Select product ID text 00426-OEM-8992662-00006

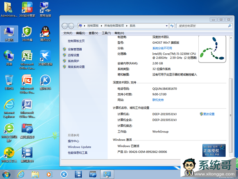(148, 152)
